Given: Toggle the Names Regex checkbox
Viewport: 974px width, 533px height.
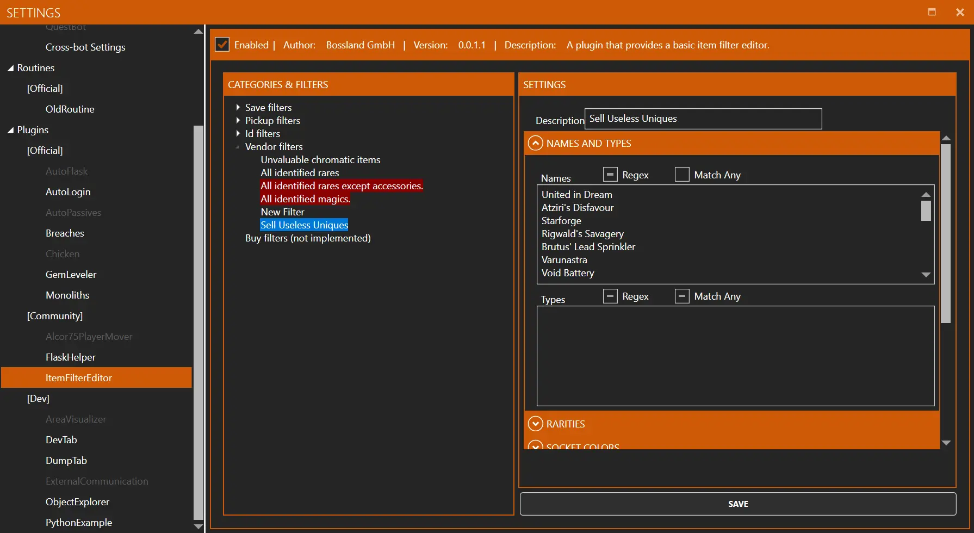Looking at the screenshot, I should pyautogui.click(x=610, y=175).
